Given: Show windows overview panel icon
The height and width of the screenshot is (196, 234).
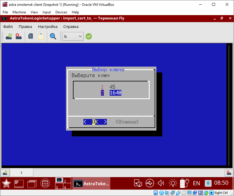Looking at the screenshot, I should tap(32, 184).
